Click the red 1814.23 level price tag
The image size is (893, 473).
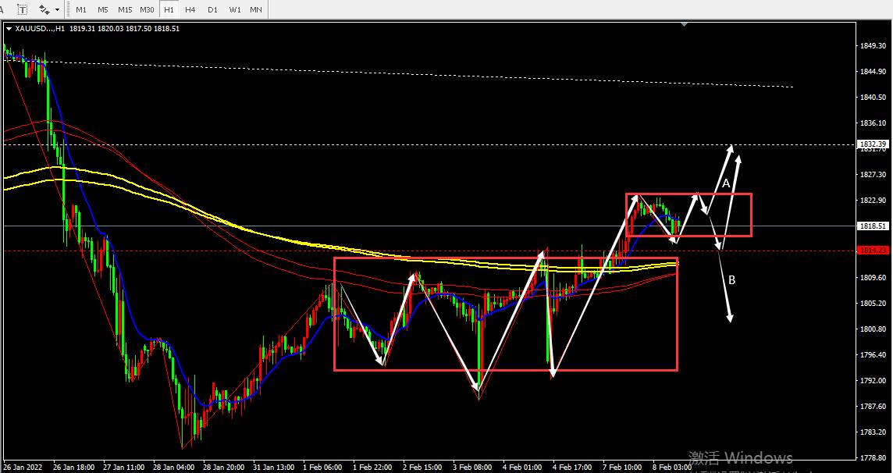click(872, 251)
